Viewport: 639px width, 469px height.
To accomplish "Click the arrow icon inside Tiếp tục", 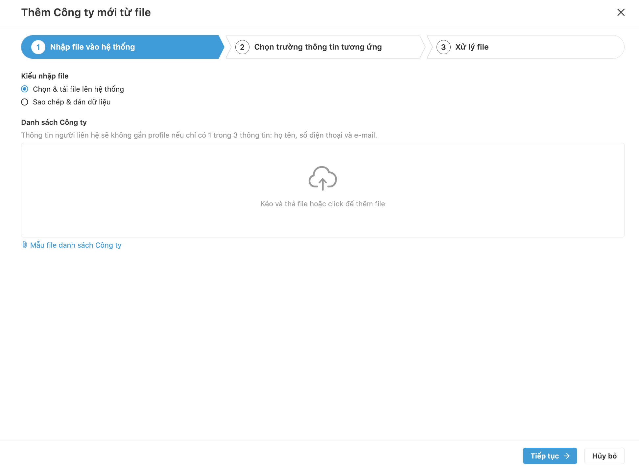I will click(x=567, y=456).
